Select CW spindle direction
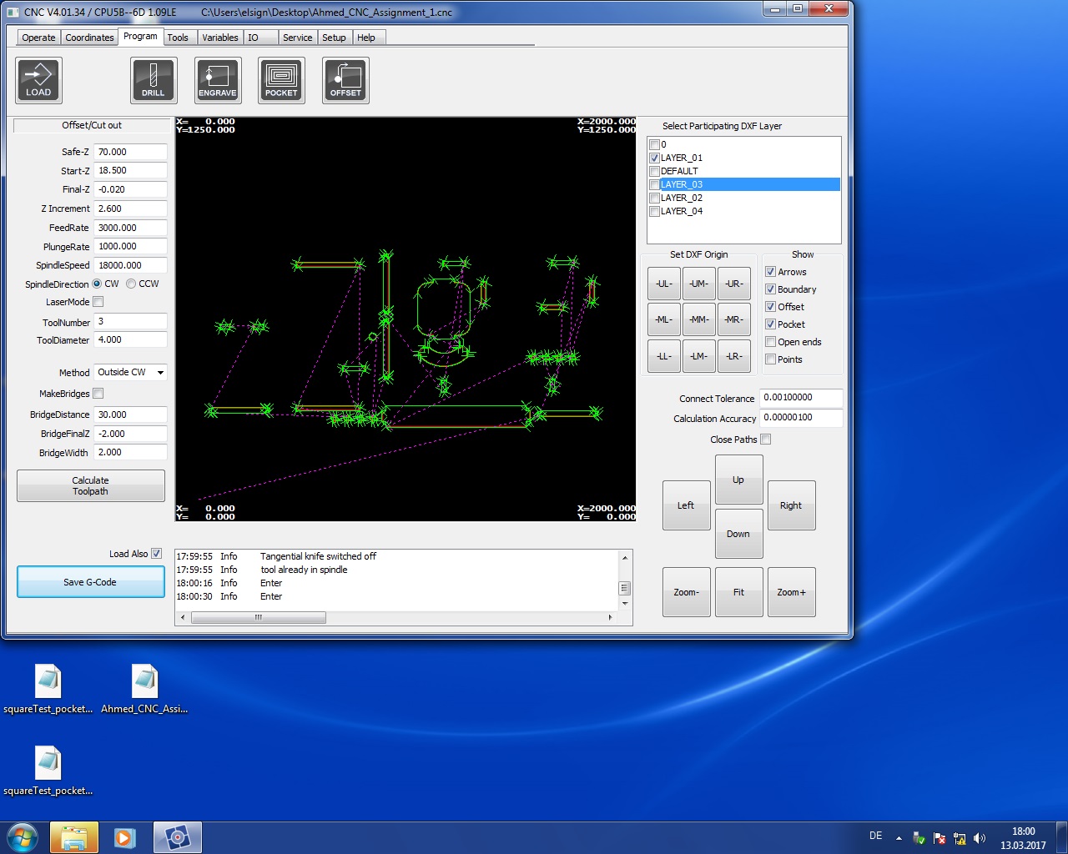 coord(97,284)
